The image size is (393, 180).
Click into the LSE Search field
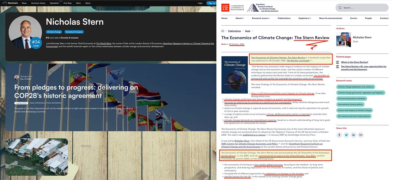[x=362, y=8]
